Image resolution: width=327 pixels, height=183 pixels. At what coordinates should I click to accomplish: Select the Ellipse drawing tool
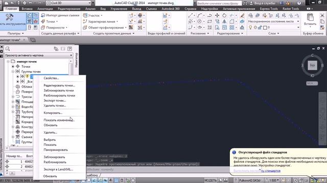(200, 27)
